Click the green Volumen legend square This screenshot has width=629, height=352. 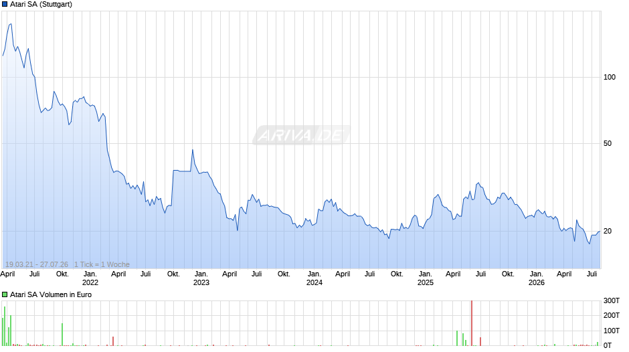[x=5, y=294]
